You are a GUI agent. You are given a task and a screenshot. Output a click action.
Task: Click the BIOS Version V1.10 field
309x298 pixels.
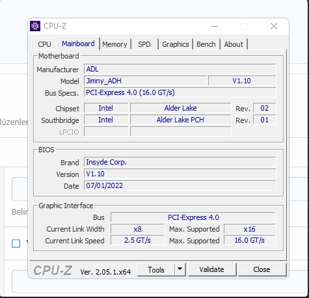[180, 174]
